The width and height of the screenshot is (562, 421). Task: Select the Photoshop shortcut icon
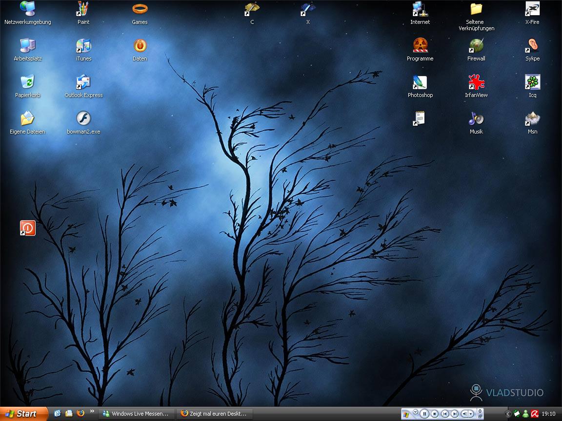pyautogui.click(x=420, y=86)
